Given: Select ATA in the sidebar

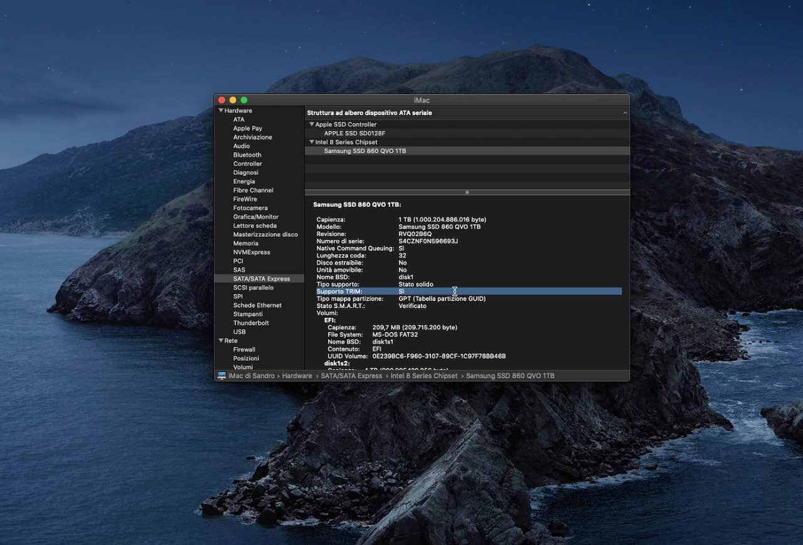Looking at the screenshot, I should pos(239,120).
